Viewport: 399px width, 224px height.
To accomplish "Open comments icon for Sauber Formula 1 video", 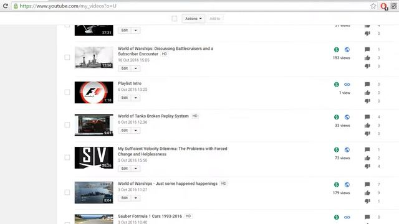I will click(x=367, y=217).
